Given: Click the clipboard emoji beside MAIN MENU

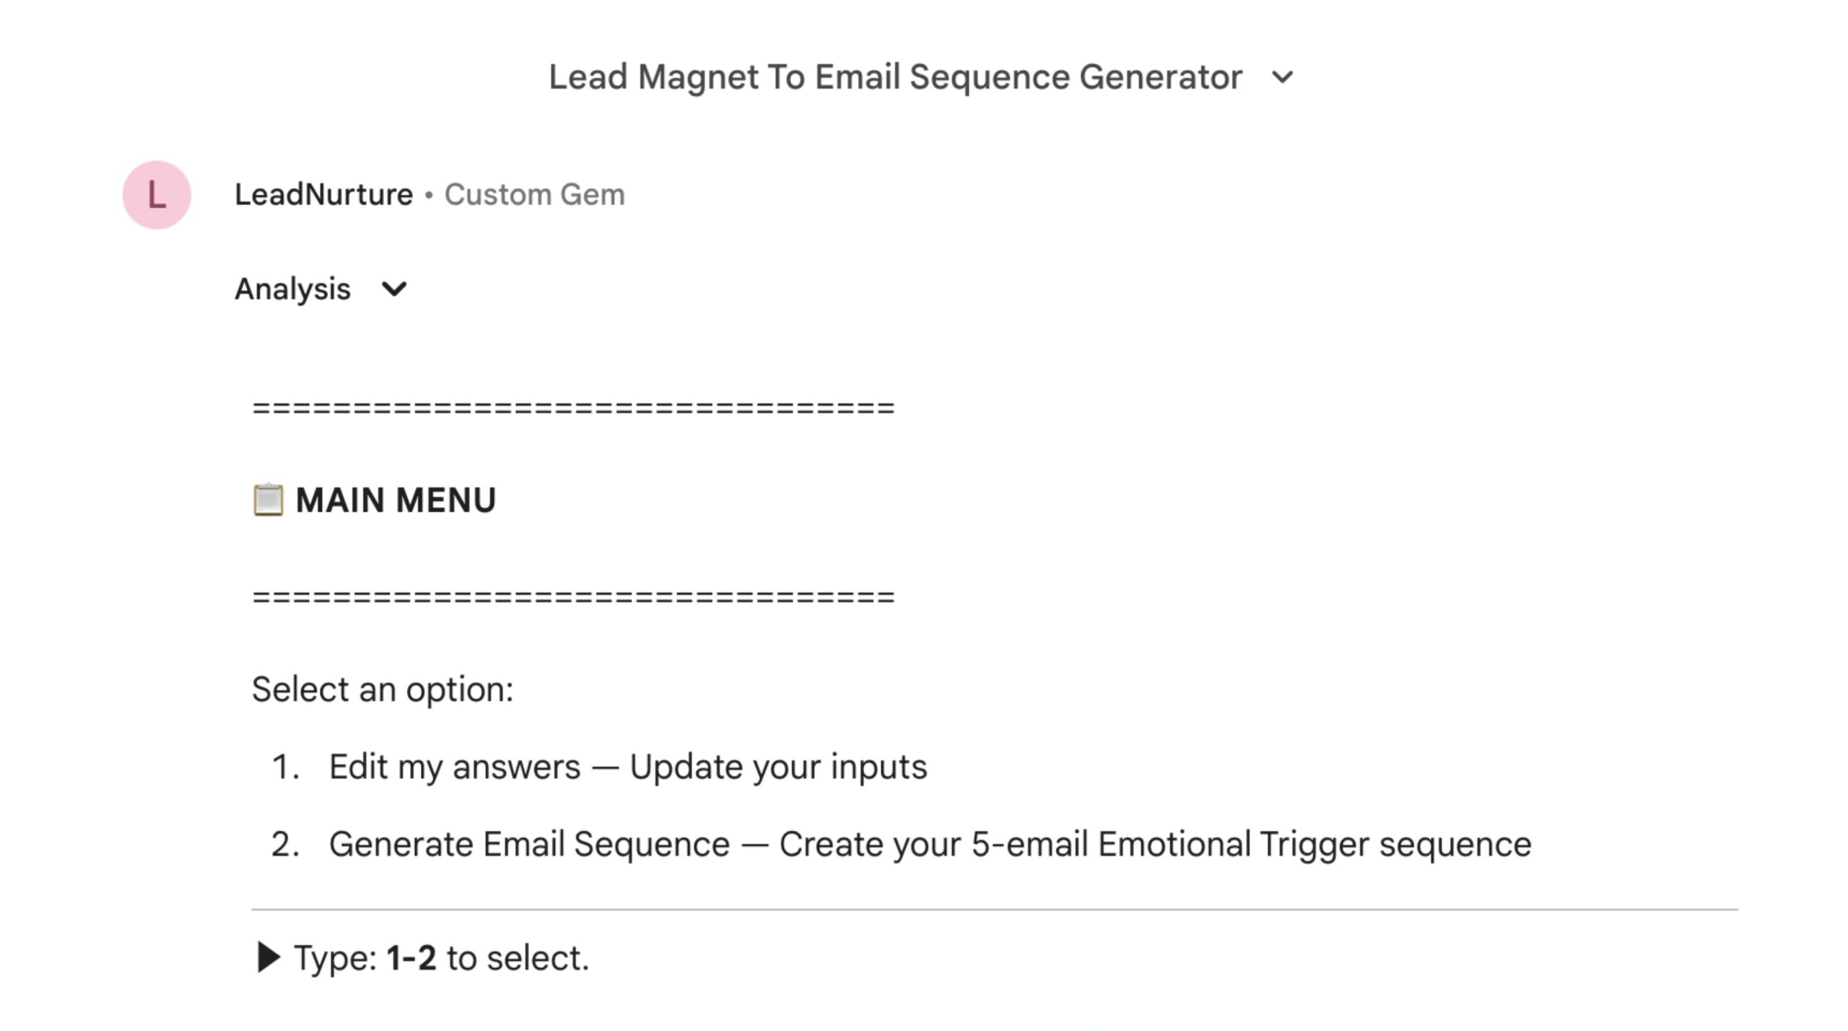Looking at the screenshot, I should (268, 500).
